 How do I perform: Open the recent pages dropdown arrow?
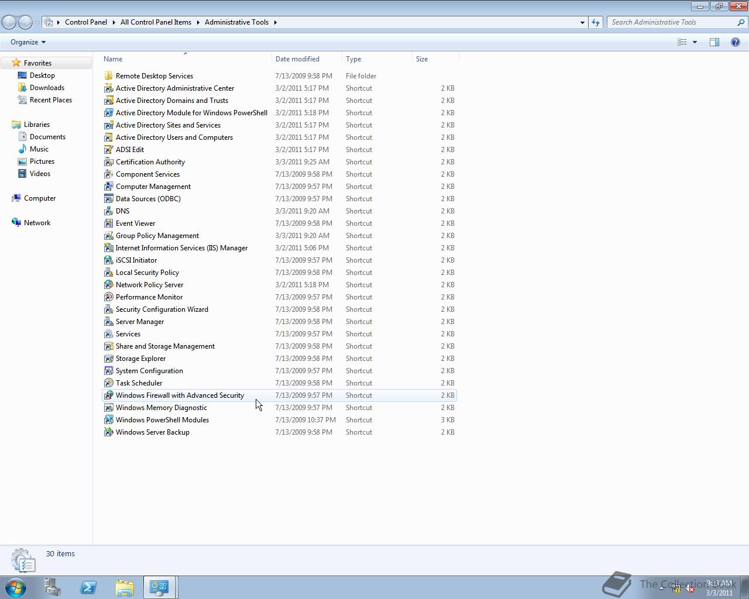(37, 22)
